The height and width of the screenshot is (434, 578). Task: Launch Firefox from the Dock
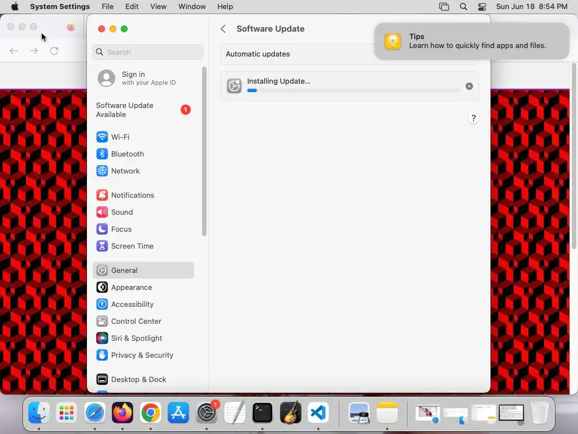coord(122,413)
